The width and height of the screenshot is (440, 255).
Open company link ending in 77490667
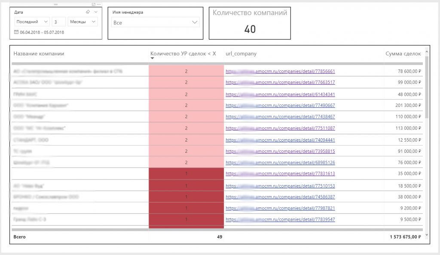click(x=280, y=105)
